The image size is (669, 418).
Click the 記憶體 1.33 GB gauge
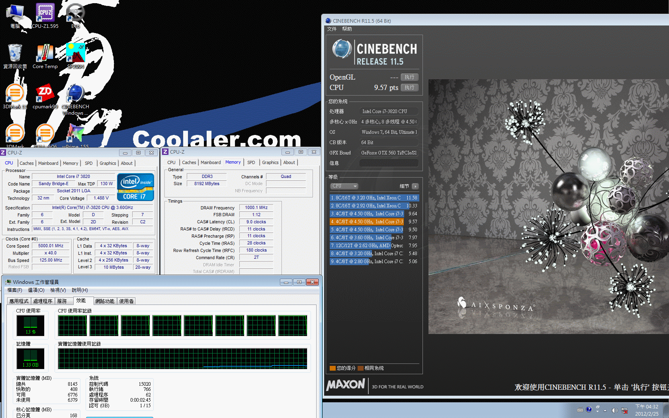click(x=30, y=358)
